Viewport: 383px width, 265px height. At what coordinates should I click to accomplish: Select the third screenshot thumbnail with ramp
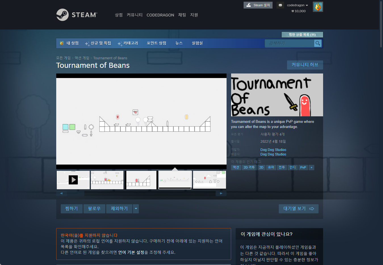point(141,180)
